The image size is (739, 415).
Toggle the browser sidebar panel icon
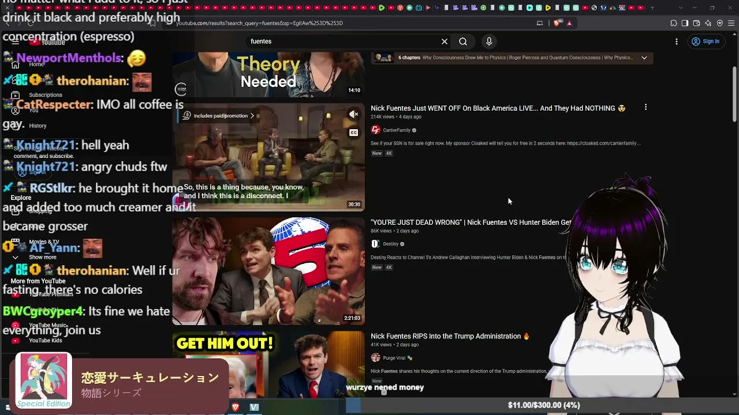pyautogui.click(x=685, y=23)
